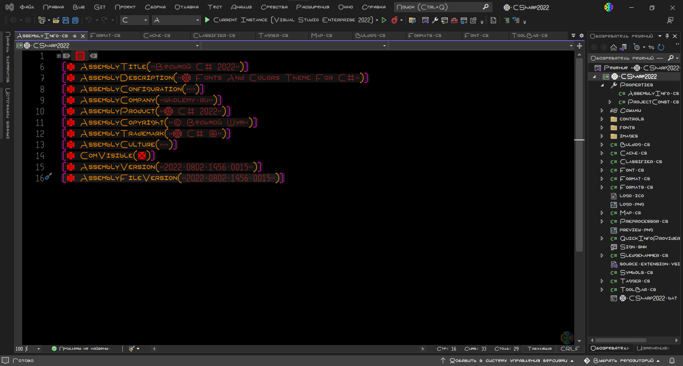Viewport: 683px width, 366px height.
Task: Toggle pin on AssemblyInfo.cs tab
Action: (75, 36)
